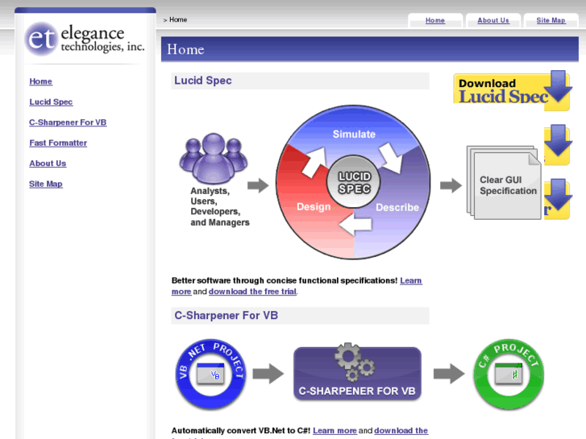Click the white arrow pointing toward Describe
The height and width of the screenshot is (439, 586).
[391, 159]
